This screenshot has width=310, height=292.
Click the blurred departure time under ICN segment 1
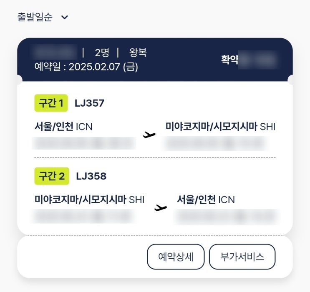[x=84, y=143]
